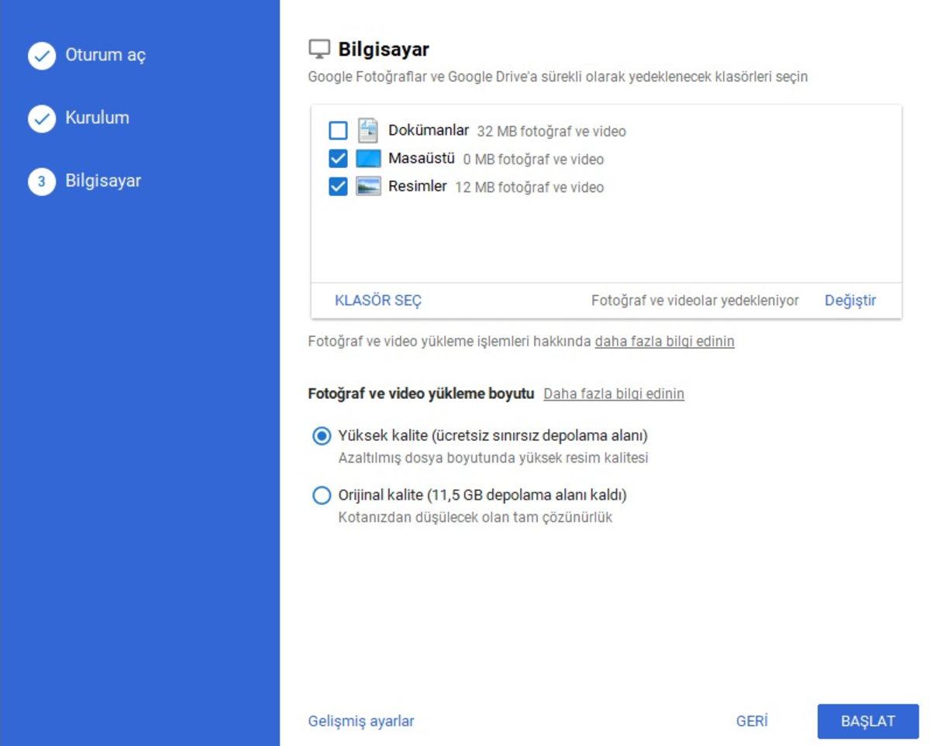This screenshot has height=746, width=930.
Task: Select the Orijinal kalite upload option
Action: [x=321, y=496]
